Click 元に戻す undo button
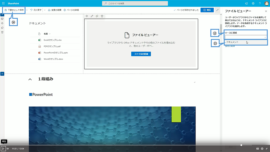This screenshot has height=152, width=270. point(36,10)
